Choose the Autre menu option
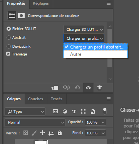Screen dimensions: 139x144 point(95,54)
